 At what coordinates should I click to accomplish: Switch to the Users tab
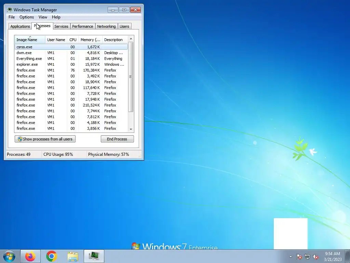click(x=124, y=26)
